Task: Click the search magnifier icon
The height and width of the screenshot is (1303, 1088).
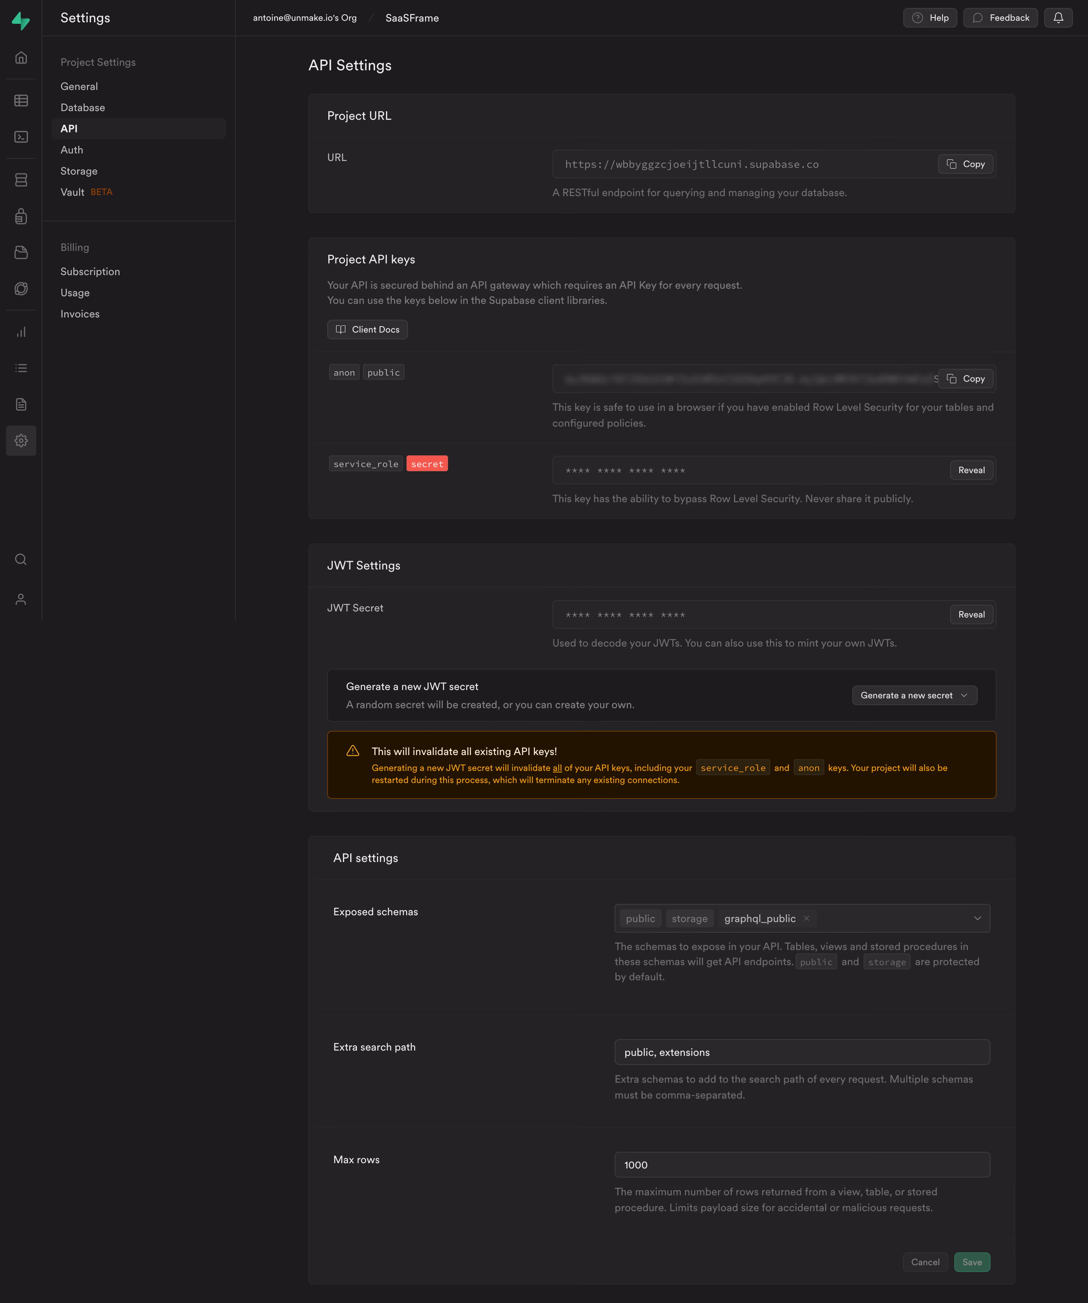Action: click(x=21, y=560)
